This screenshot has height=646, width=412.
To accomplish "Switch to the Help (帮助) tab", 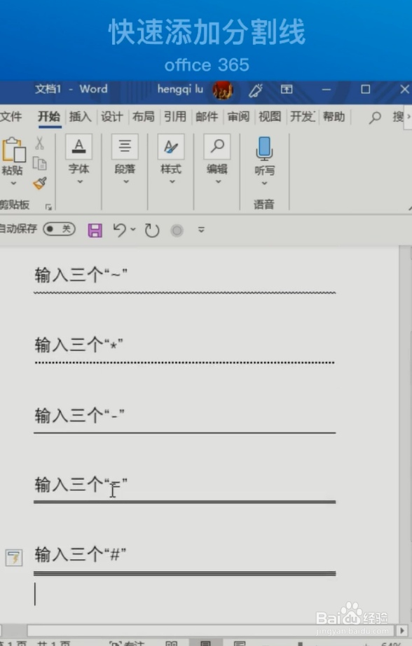I will point(334,116).
